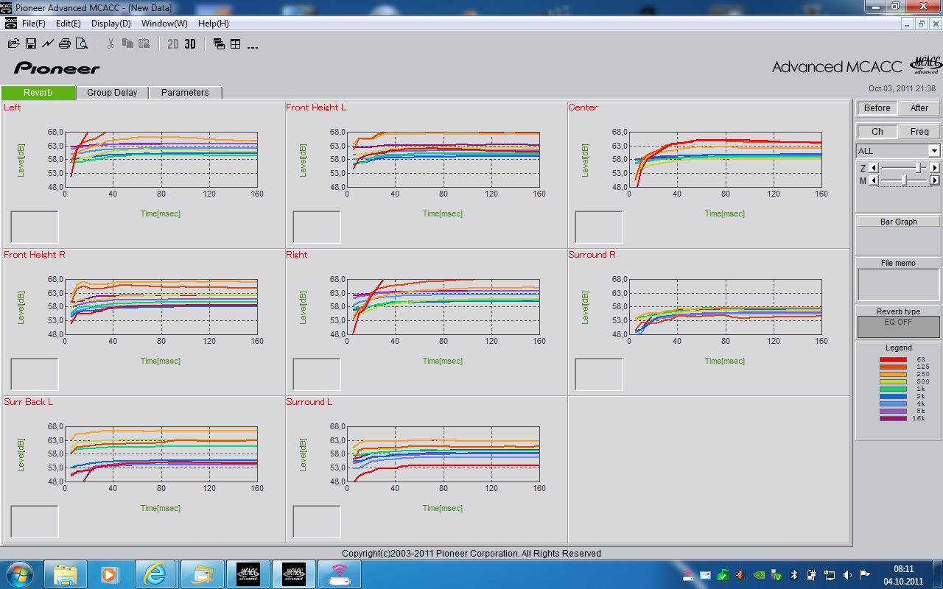Screen dimensions: 943x589
Task: Open Print Preview from the toolbar
Action: (82, 44)
